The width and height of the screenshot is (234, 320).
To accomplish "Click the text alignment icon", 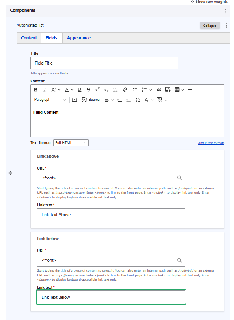I will pyautogui.click(x=107, y=100).
